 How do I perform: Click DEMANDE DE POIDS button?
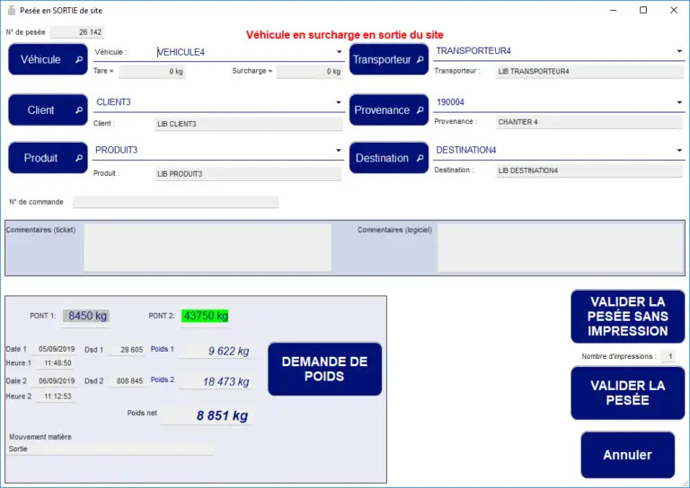click(324, 369)
